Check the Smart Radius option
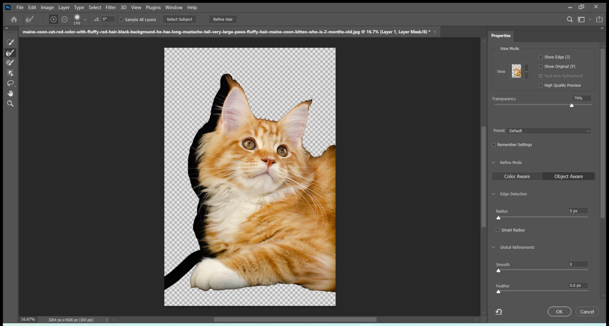The image size is (609, 326). point(498,230)
